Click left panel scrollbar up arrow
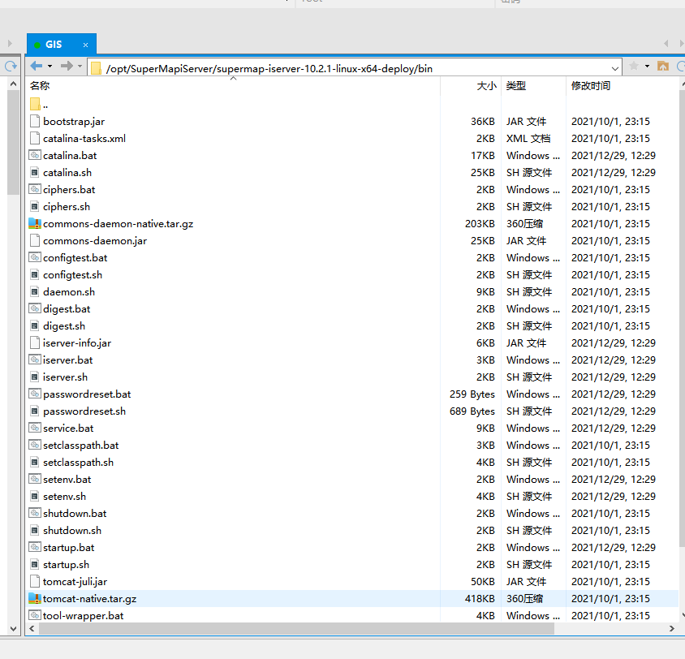The width and height of the screenshot is (685, 659). pos(13,83)
